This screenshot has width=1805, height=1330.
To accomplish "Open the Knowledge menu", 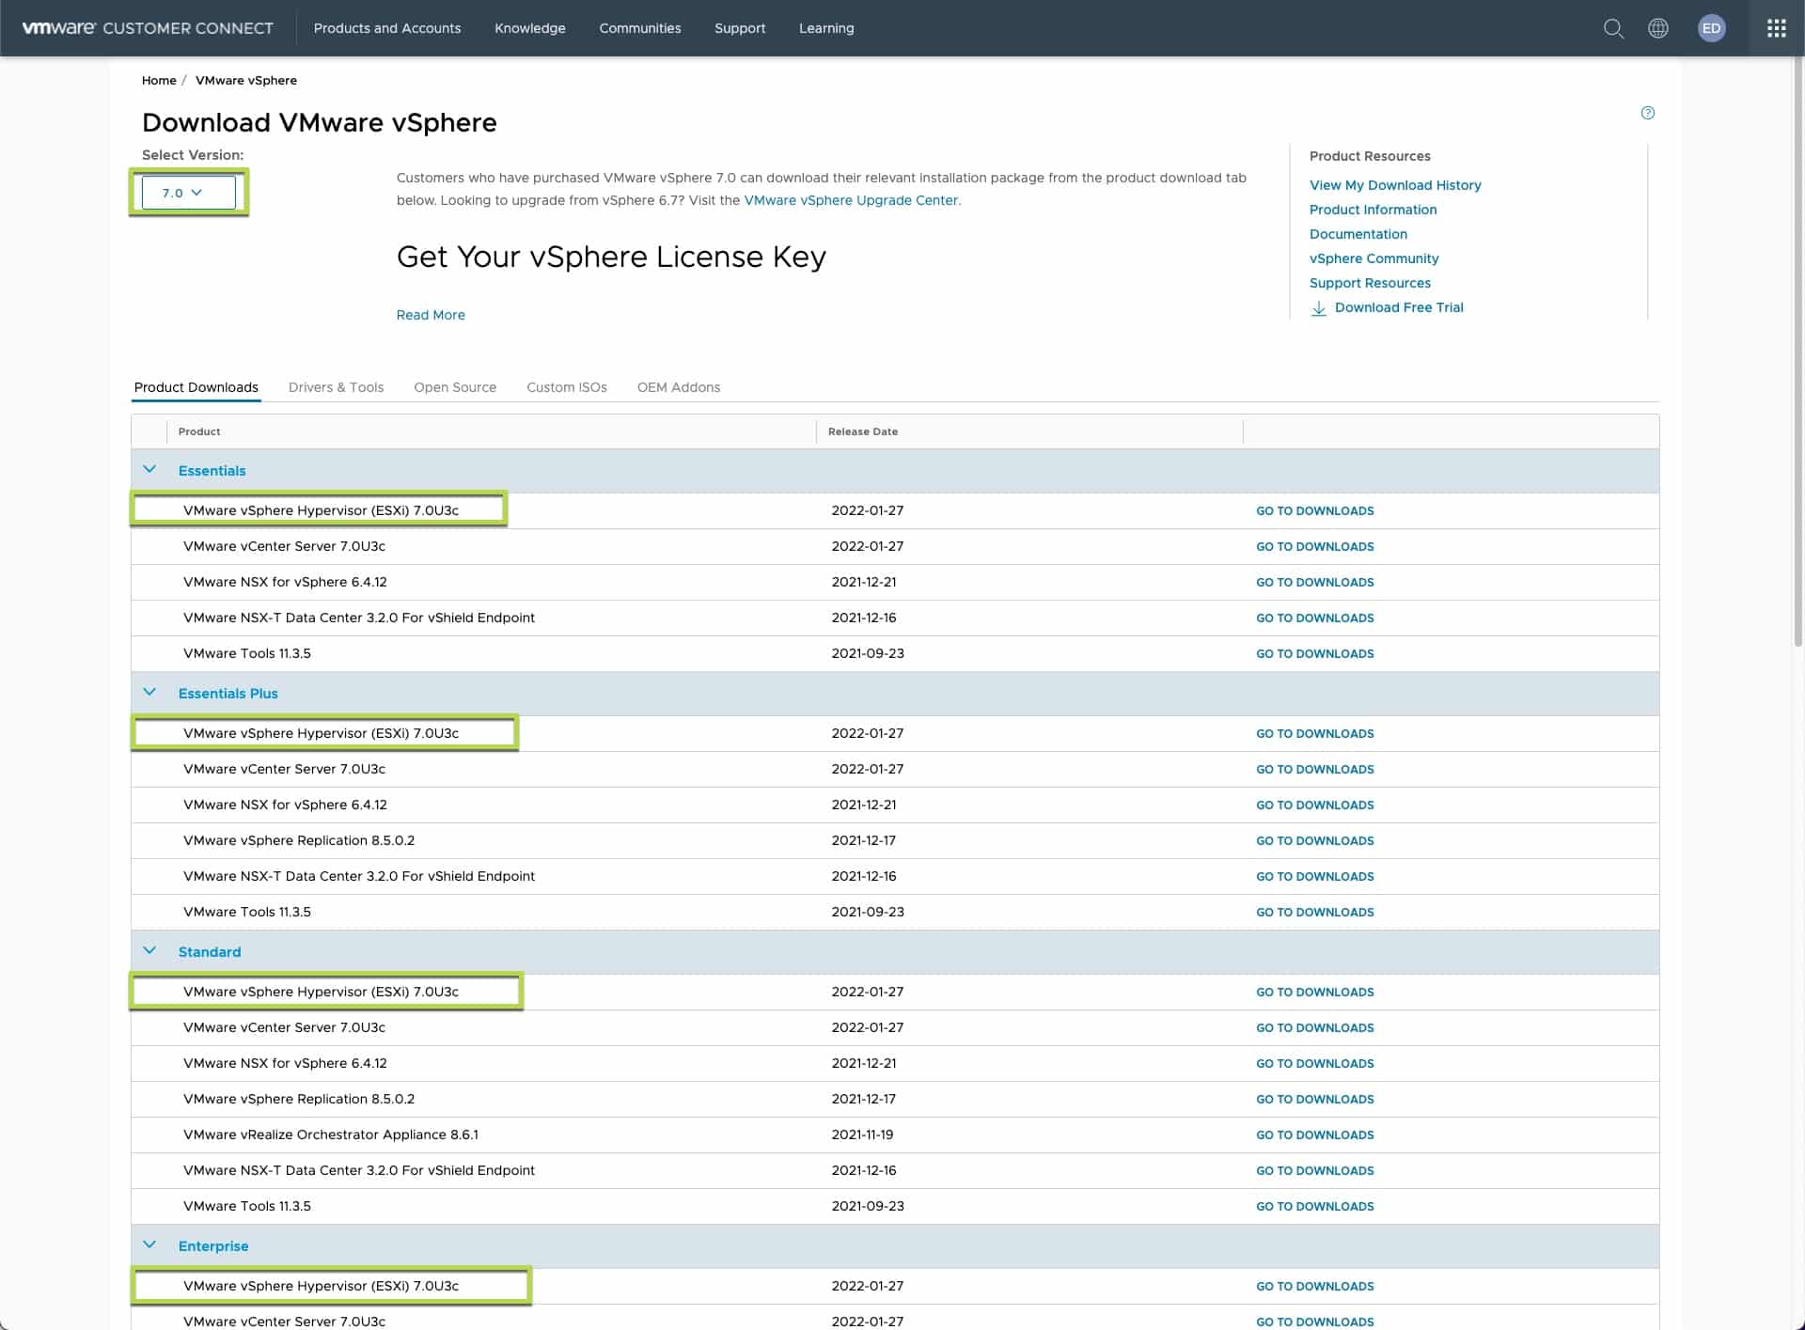I will [530, 28].
